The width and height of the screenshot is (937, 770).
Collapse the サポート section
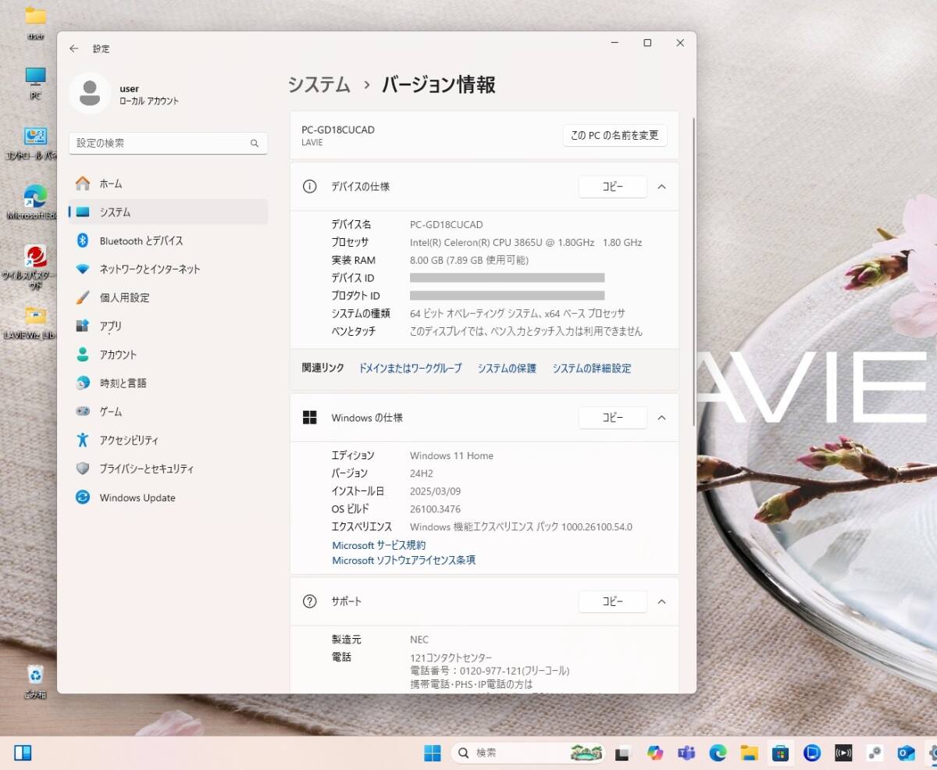tap(661, 601)
